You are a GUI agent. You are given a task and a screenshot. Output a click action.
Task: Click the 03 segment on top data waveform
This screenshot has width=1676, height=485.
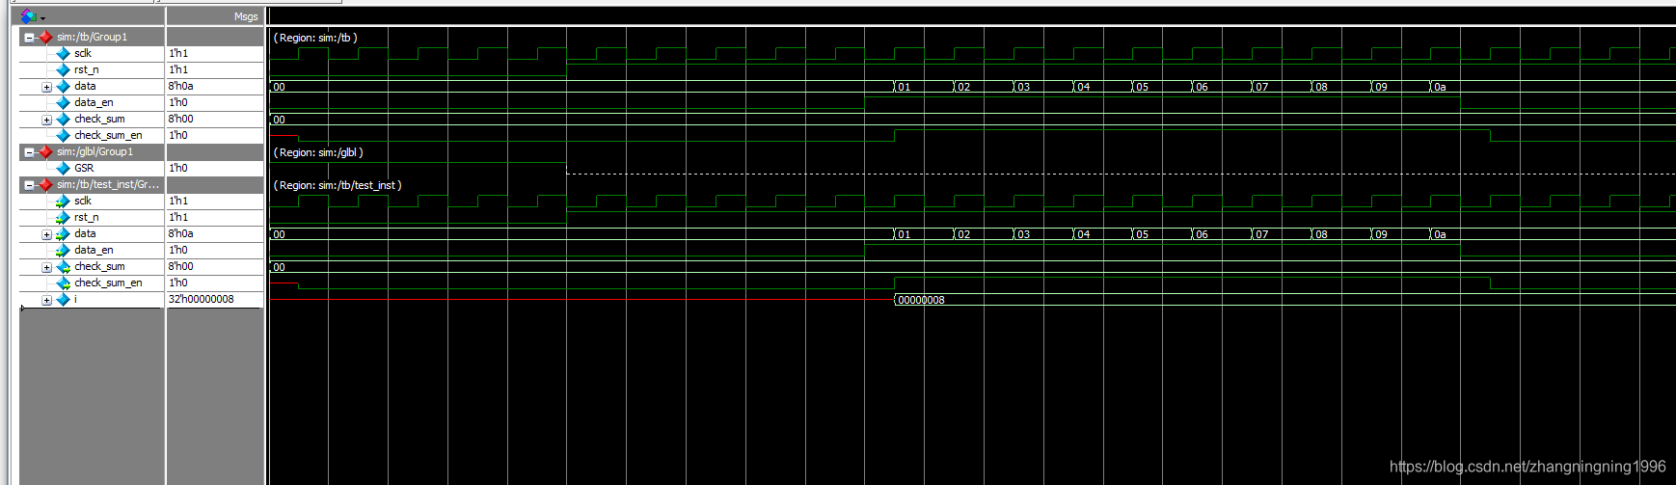(1023, 87)
